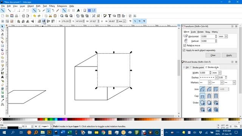242x136 pixels.
Task: Select the Rectangle tool
Action: click(2, 46)
